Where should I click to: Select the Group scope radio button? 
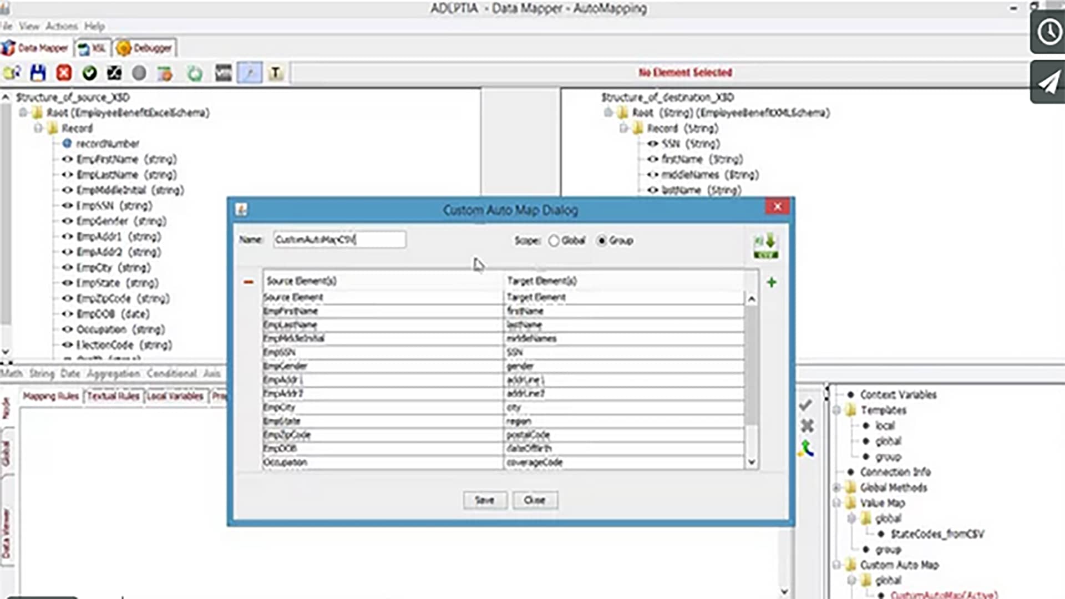click(x=602, y=241)
